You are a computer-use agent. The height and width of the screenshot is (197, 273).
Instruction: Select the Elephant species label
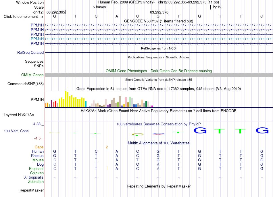pos(36,169)
